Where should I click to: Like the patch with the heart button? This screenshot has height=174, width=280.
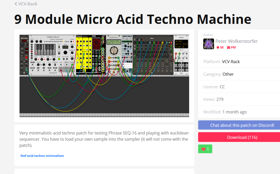[x=205, y=149]
